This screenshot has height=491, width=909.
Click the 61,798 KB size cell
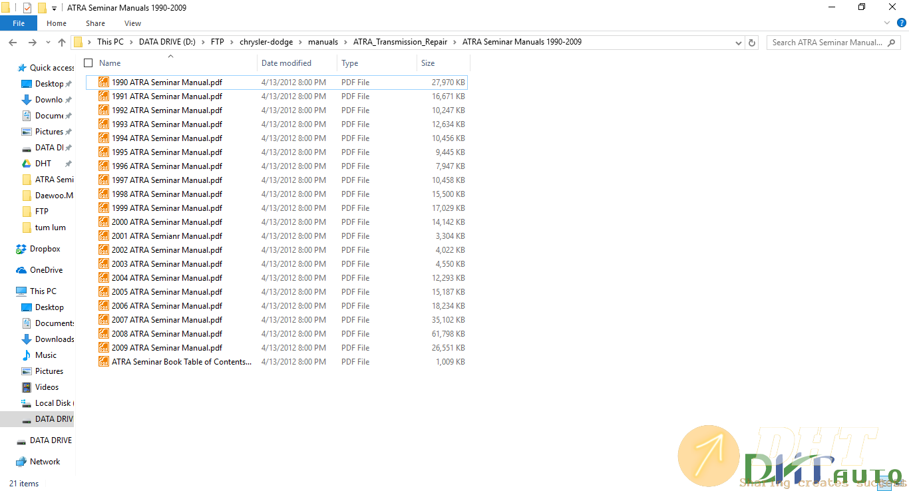coord(449,334)
